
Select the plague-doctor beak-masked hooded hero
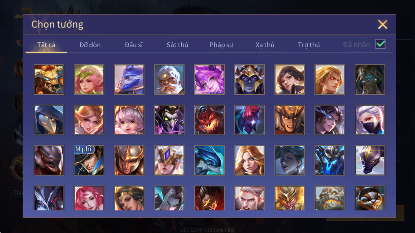[x=49, y=120]
